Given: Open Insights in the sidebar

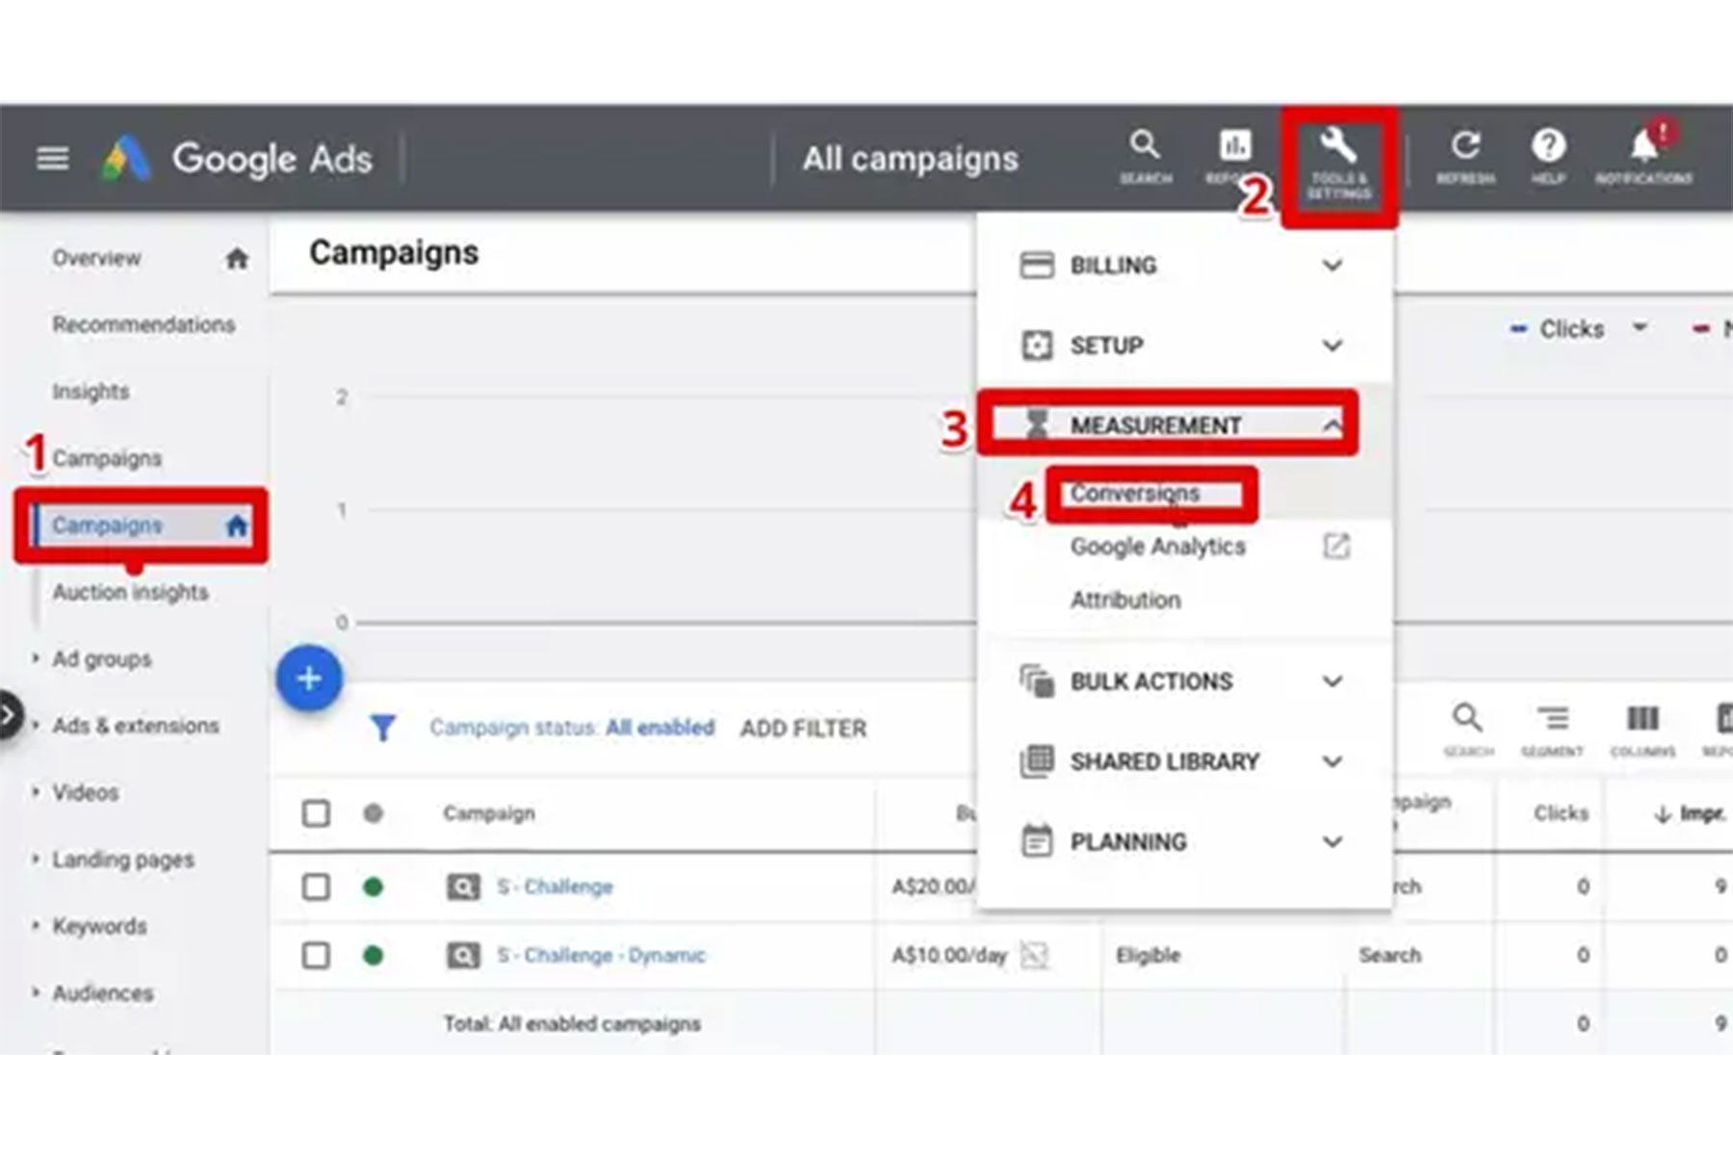Looking at the screenshot, I should pos(91,391).
